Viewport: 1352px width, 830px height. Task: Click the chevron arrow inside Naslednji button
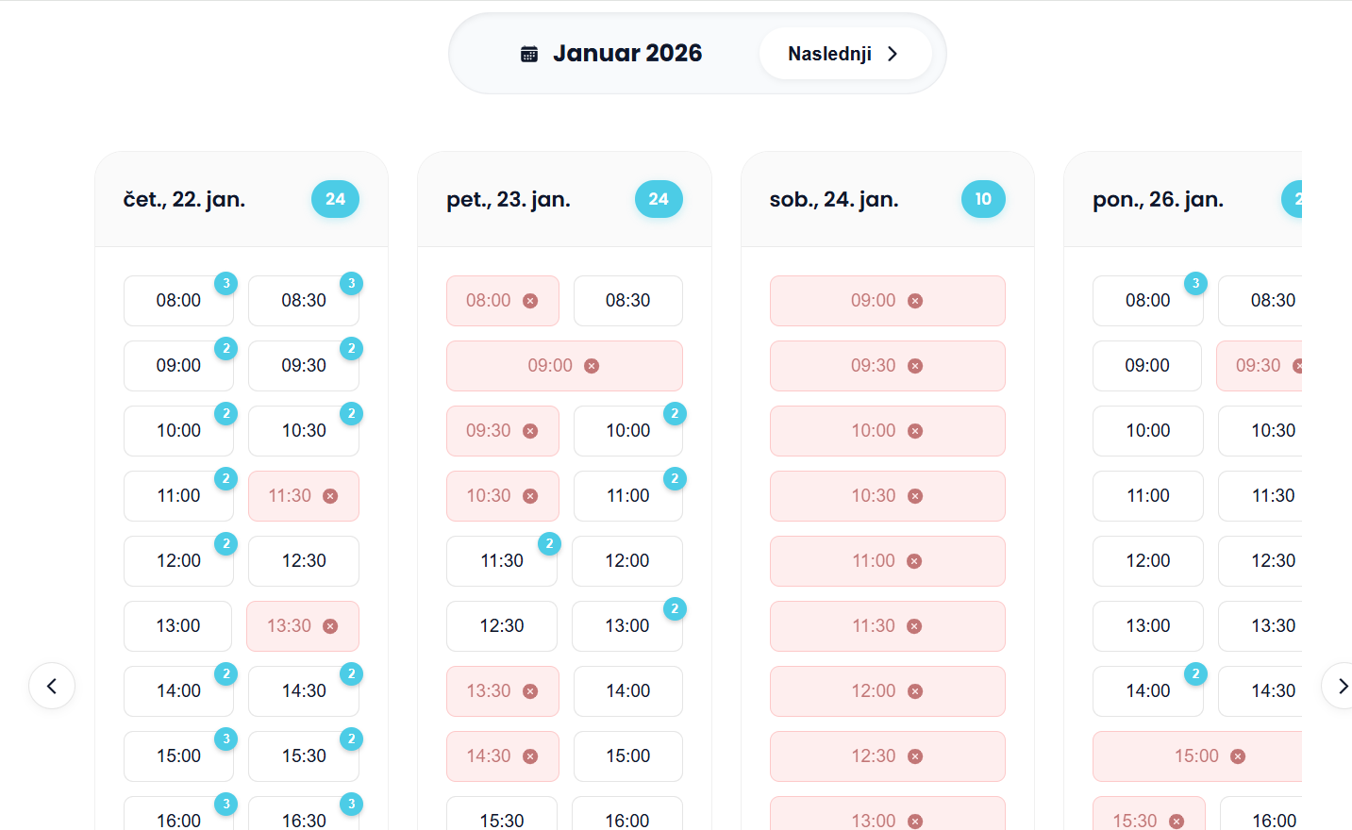pos(893,54)
